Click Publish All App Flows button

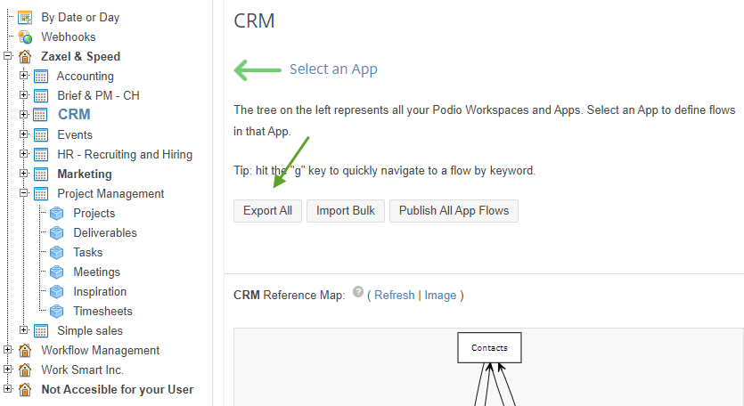coord(454,211)
